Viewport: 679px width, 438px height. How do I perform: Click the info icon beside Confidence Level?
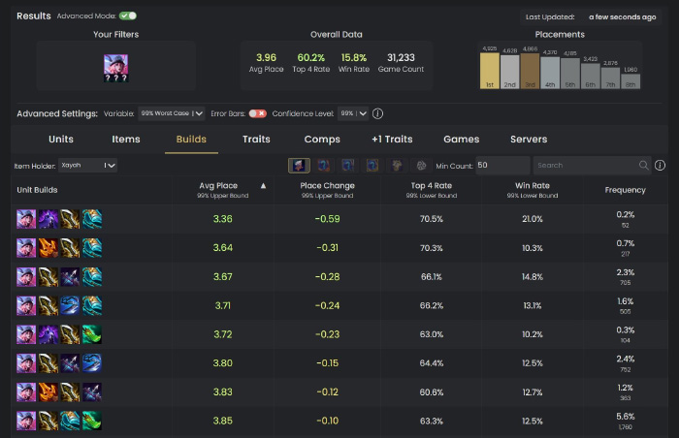point(377,113)
